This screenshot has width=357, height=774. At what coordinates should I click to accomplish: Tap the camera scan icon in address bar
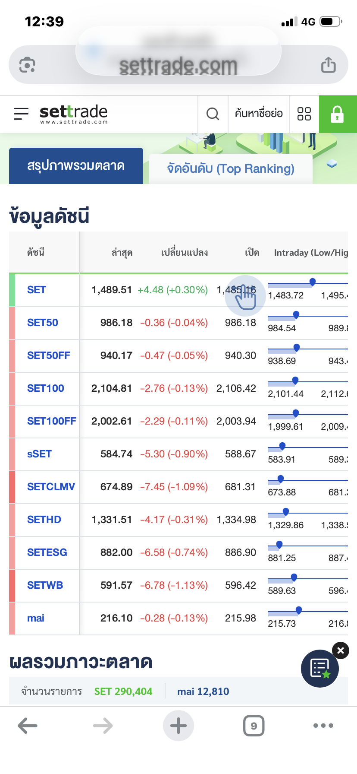click(27, 65)
